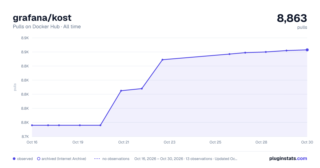320x168 pixels.
Task: Select the data point above the Oct 21 tick
Action: point(121,91)
